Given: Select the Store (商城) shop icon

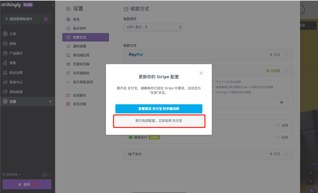Looking at the screenshot, I should coord(5,44).
